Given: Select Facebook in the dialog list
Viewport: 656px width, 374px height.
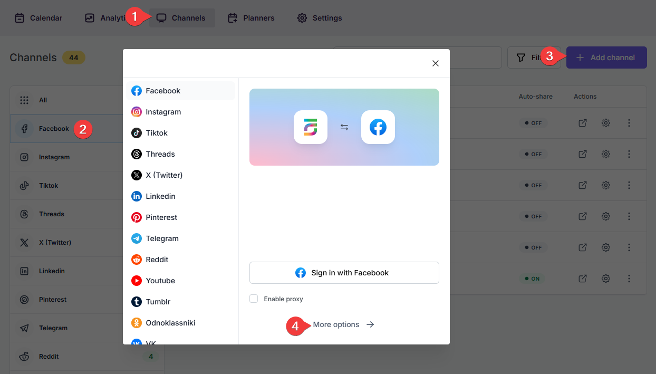Looking at the screenshot, I should 181,91.
